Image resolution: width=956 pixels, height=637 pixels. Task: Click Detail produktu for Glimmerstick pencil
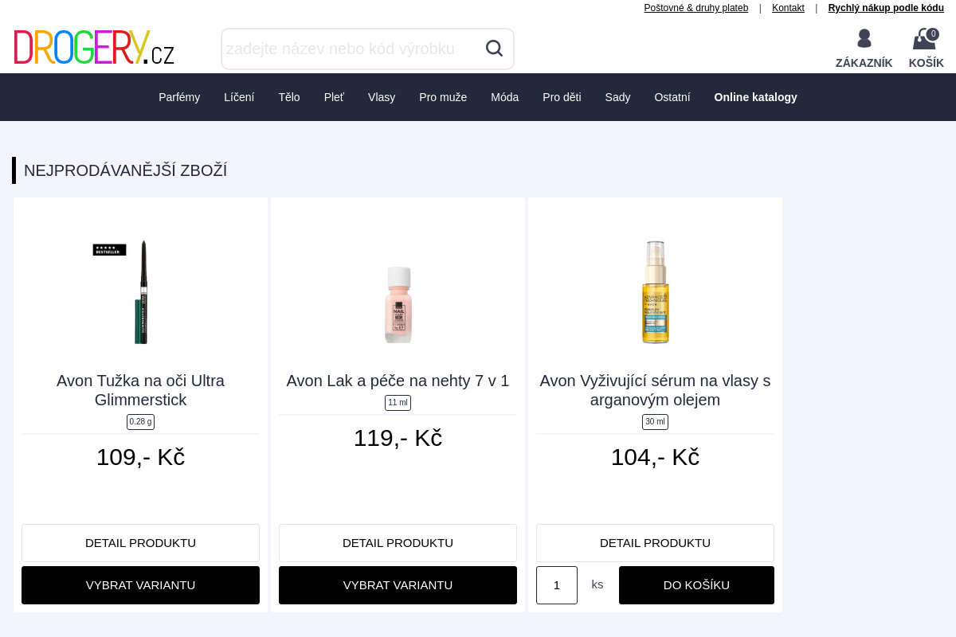pos(140,543)
